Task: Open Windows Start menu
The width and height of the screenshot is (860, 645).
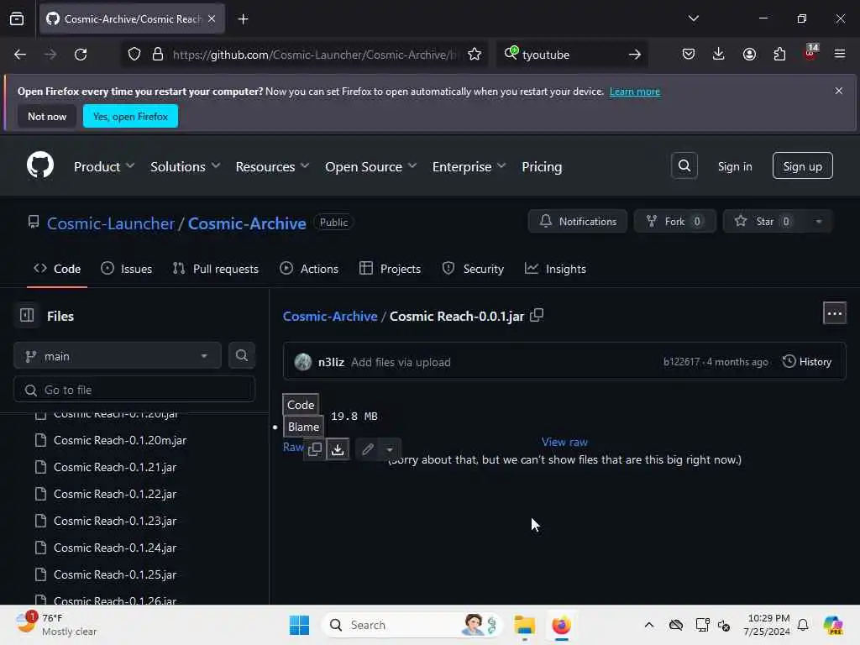Action: pyautogui.click(x=300, y=625)
